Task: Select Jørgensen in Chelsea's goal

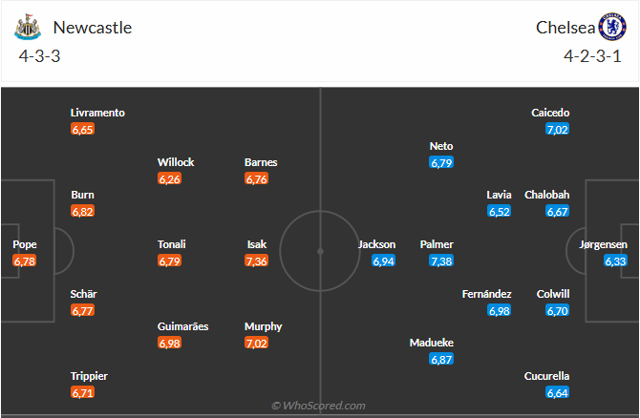Action: tap(604, 244)
